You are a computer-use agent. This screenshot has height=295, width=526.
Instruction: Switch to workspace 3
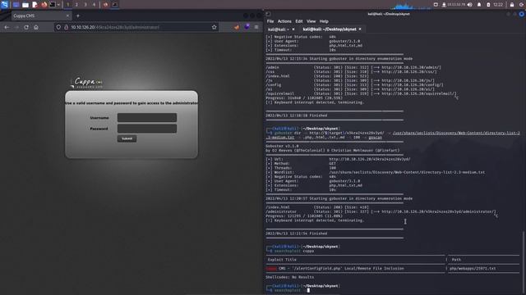pyautogui.click(x=85, y=5)
